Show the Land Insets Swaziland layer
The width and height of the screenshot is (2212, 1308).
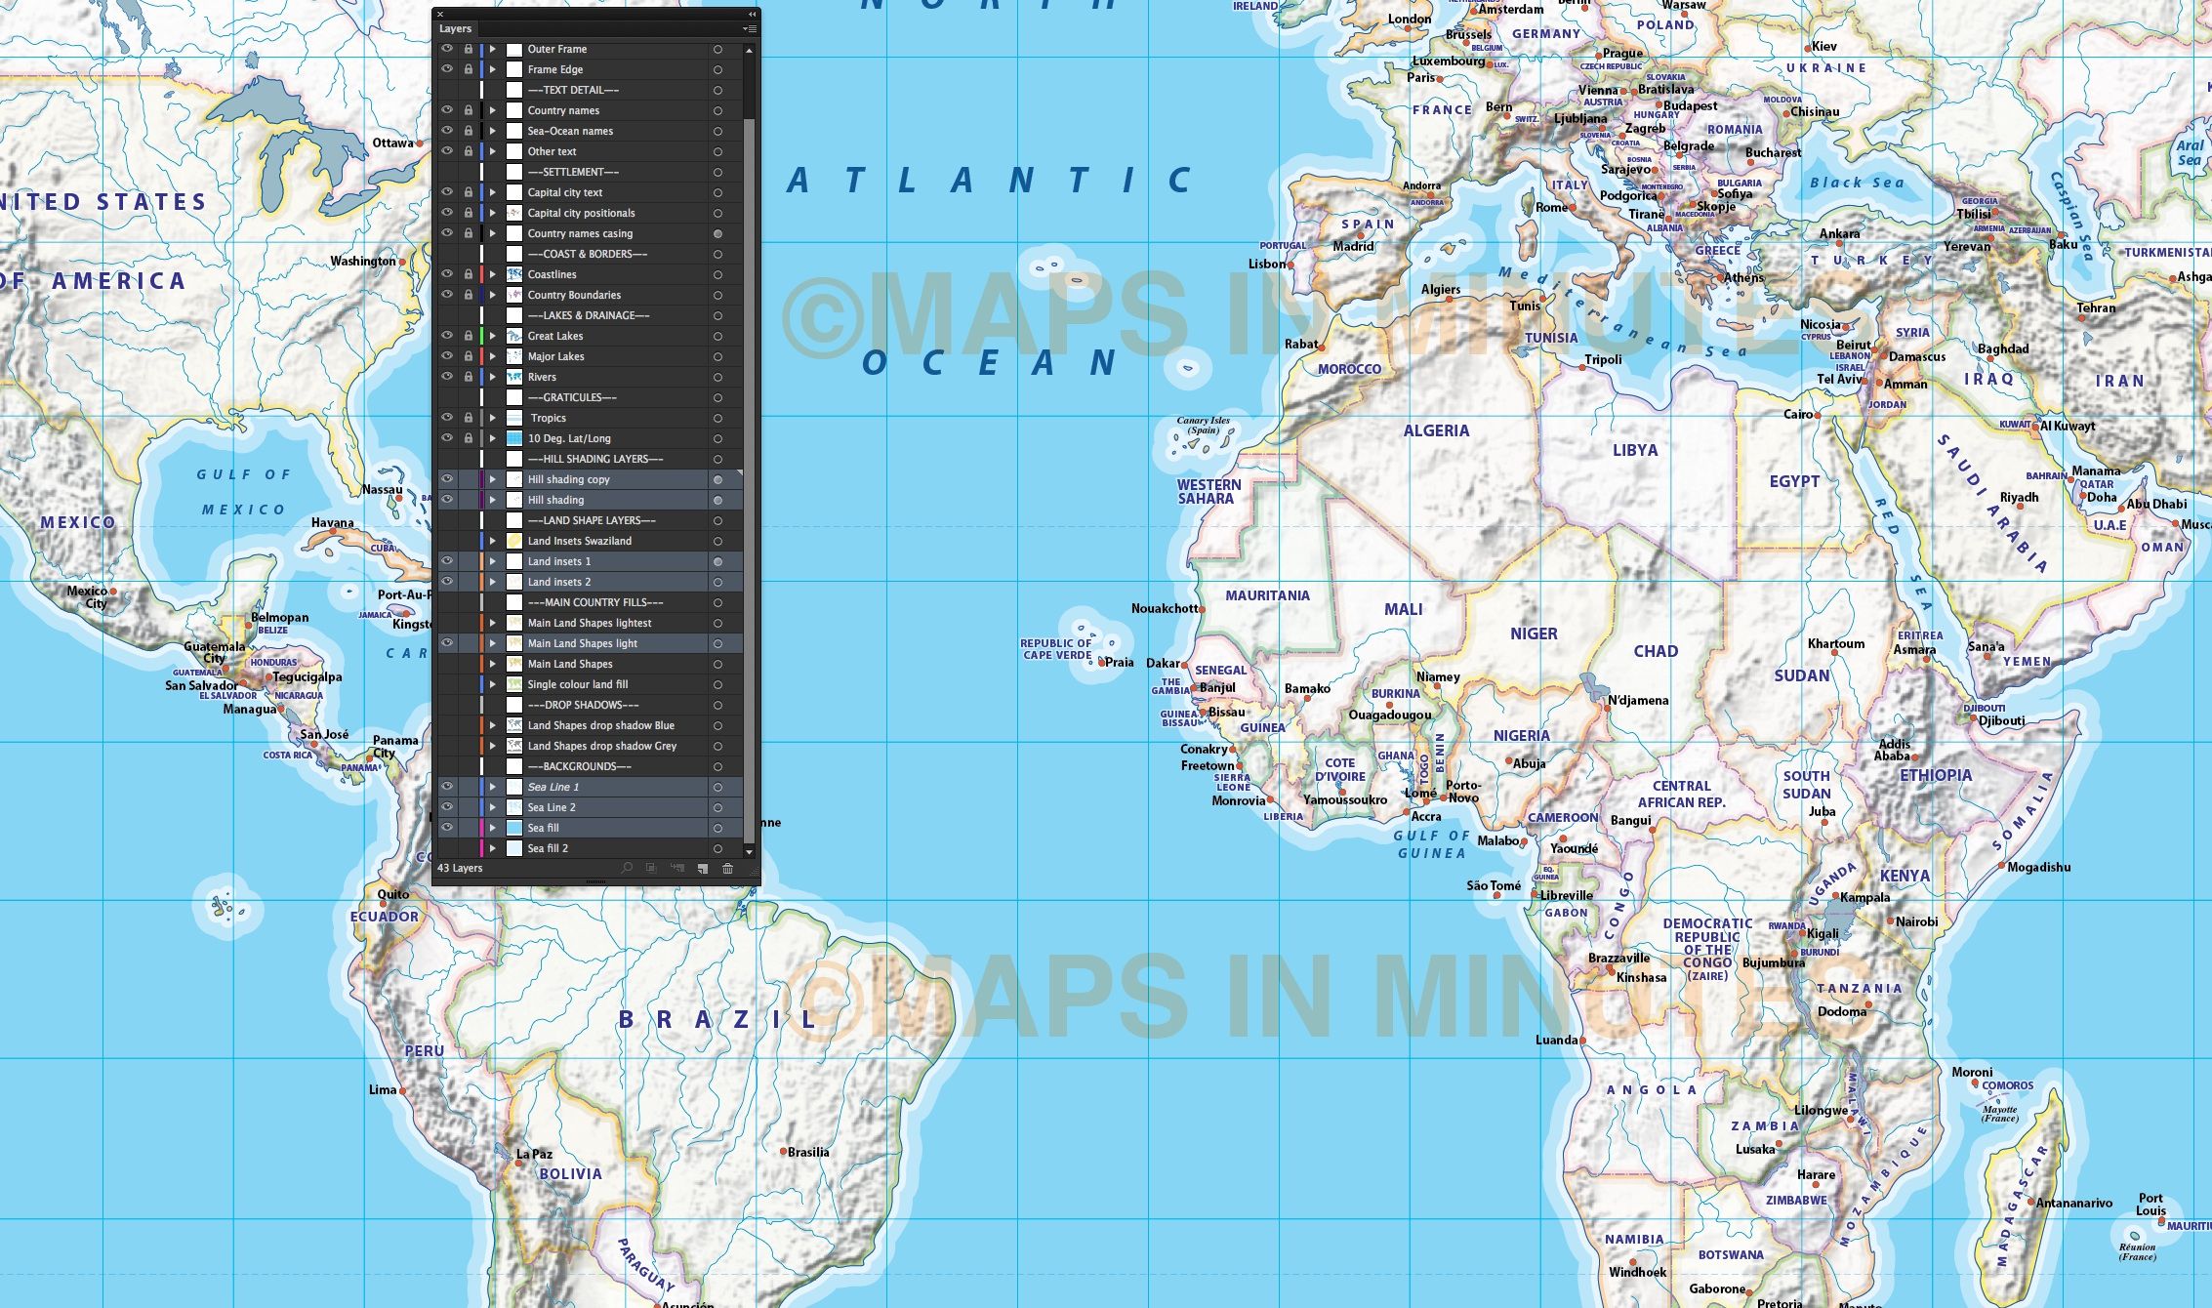click(447, 541)
